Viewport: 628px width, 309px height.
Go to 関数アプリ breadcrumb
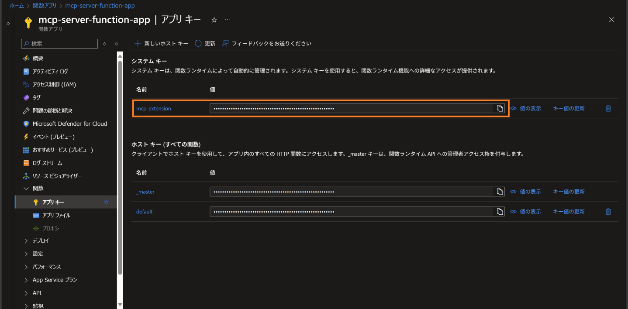tap(45, 6)
